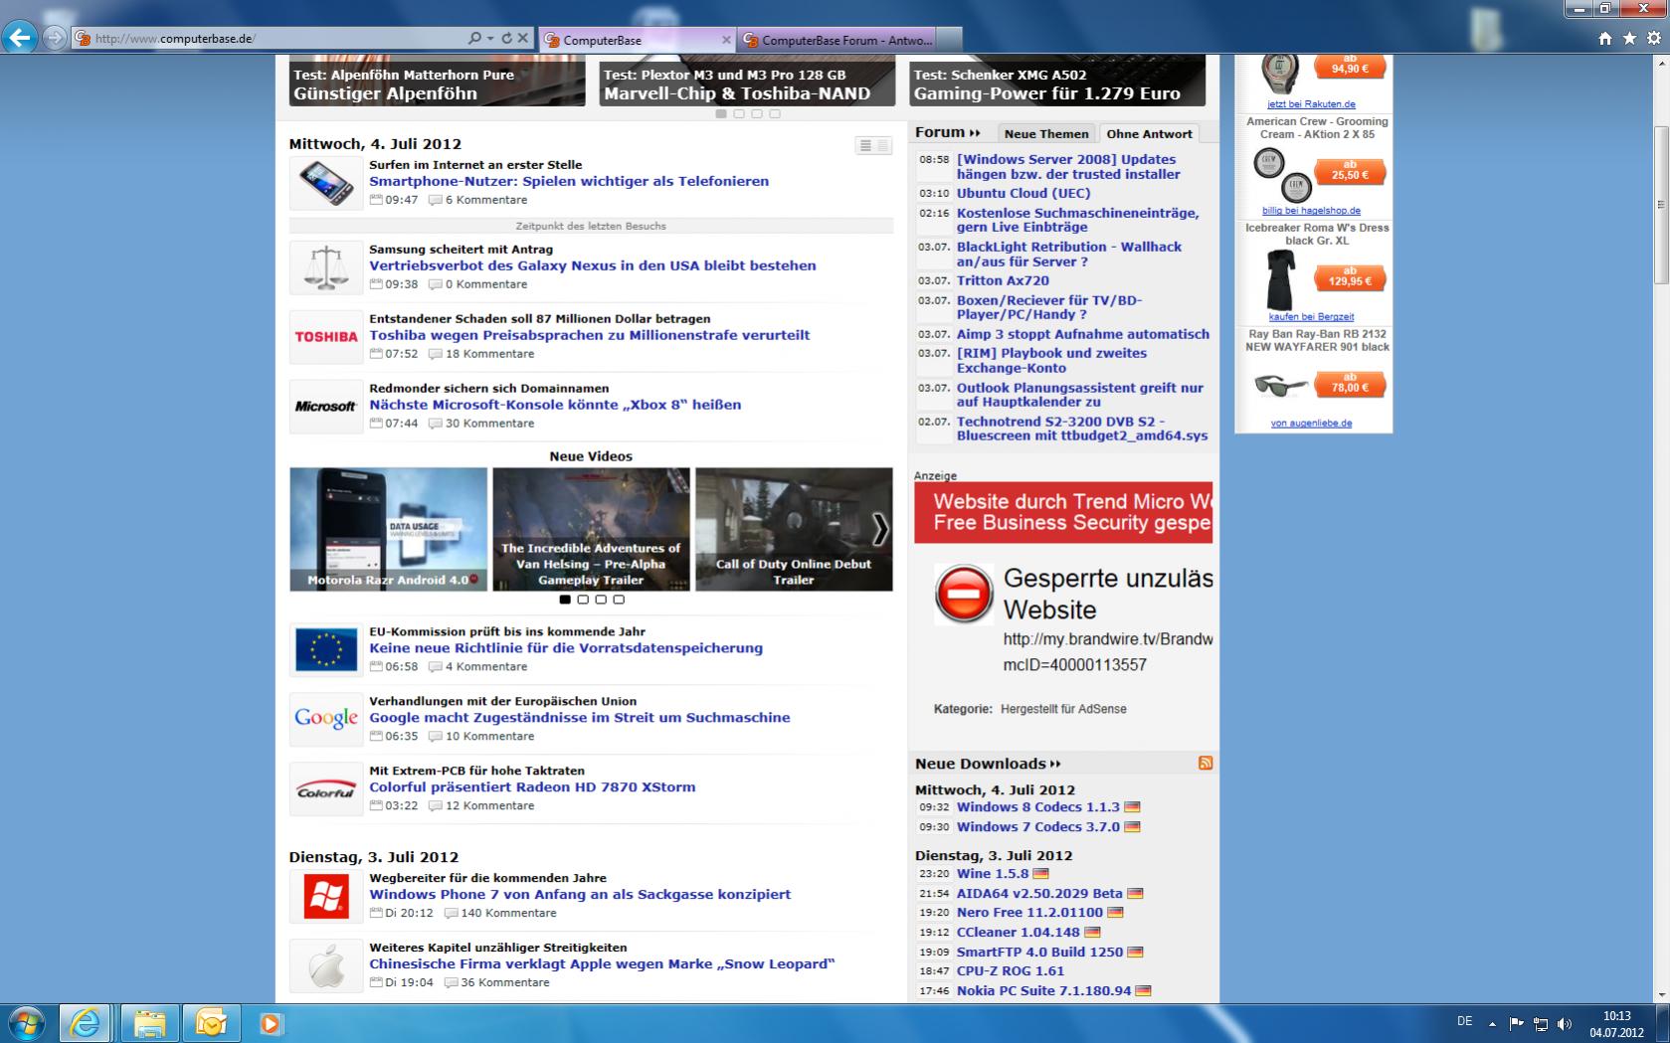Open the Neue Themen forum tab
1670x1043 pixels.
point(1046,133)
